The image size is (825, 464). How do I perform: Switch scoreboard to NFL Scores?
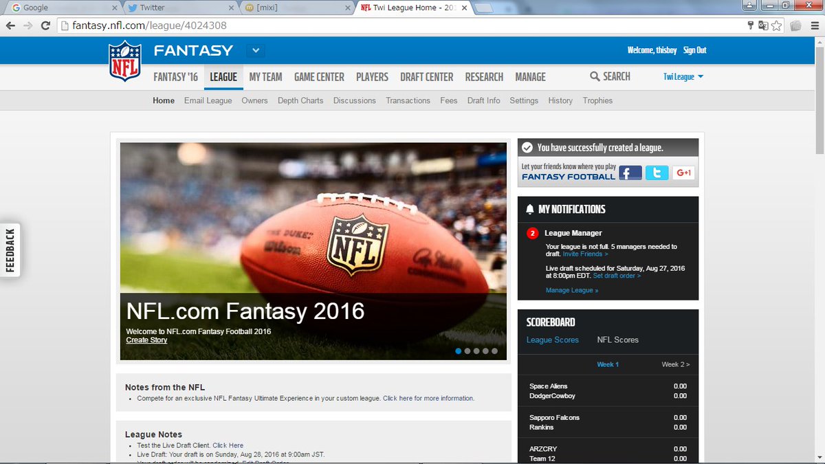point(617,340)
